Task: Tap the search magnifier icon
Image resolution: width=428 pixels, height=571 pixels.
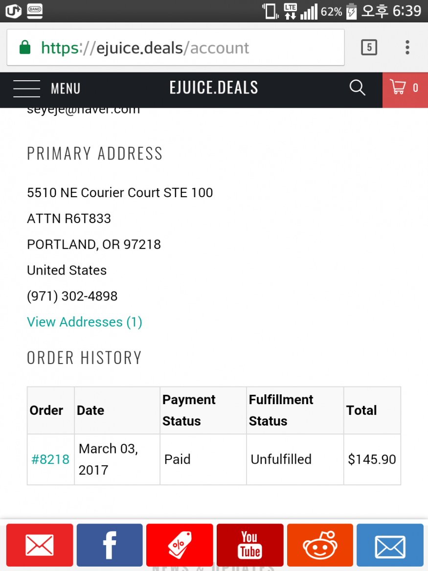Action: 357,88
